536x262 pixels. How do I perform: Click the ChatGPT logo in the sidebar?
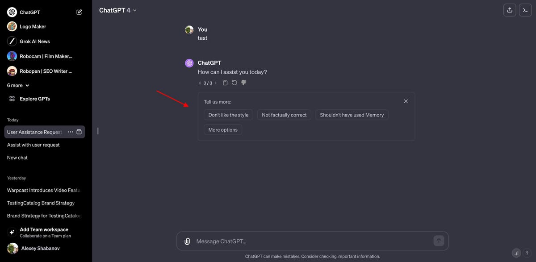click(x=11, y=12)
